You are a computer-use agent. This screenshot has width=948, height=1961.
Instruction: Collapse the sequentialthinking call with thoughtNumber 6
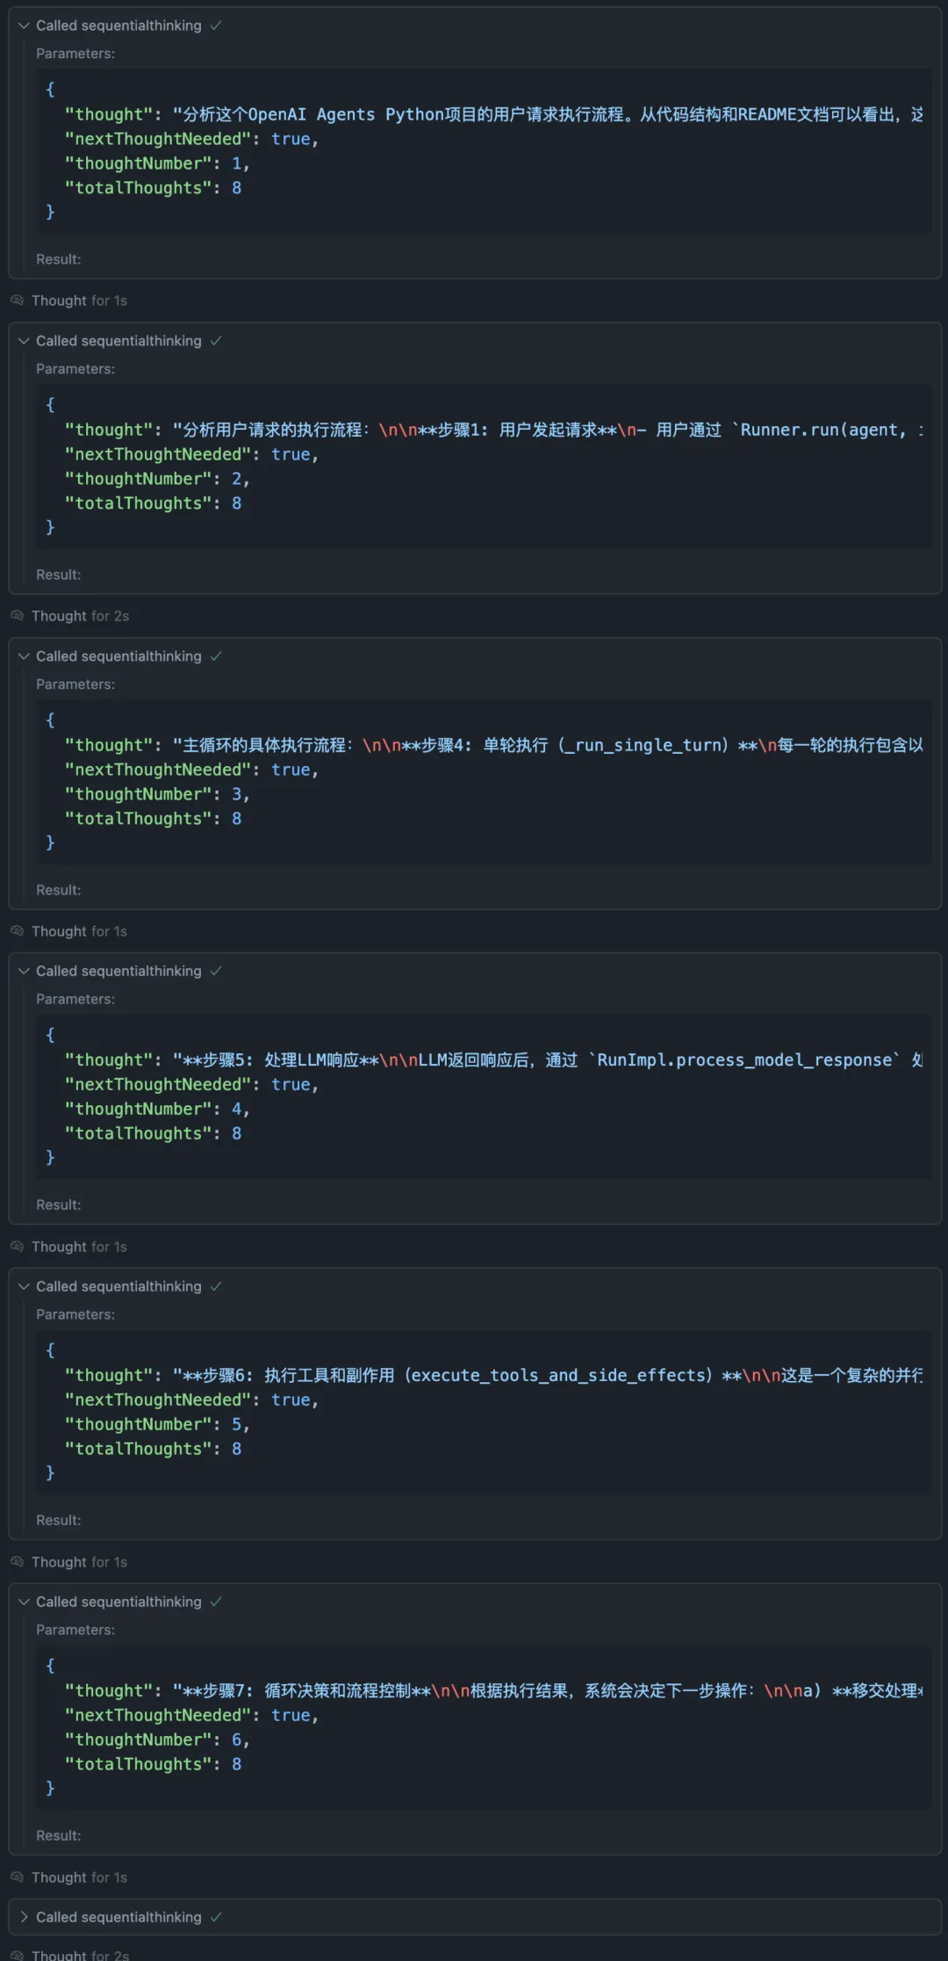click(24, 1602)
